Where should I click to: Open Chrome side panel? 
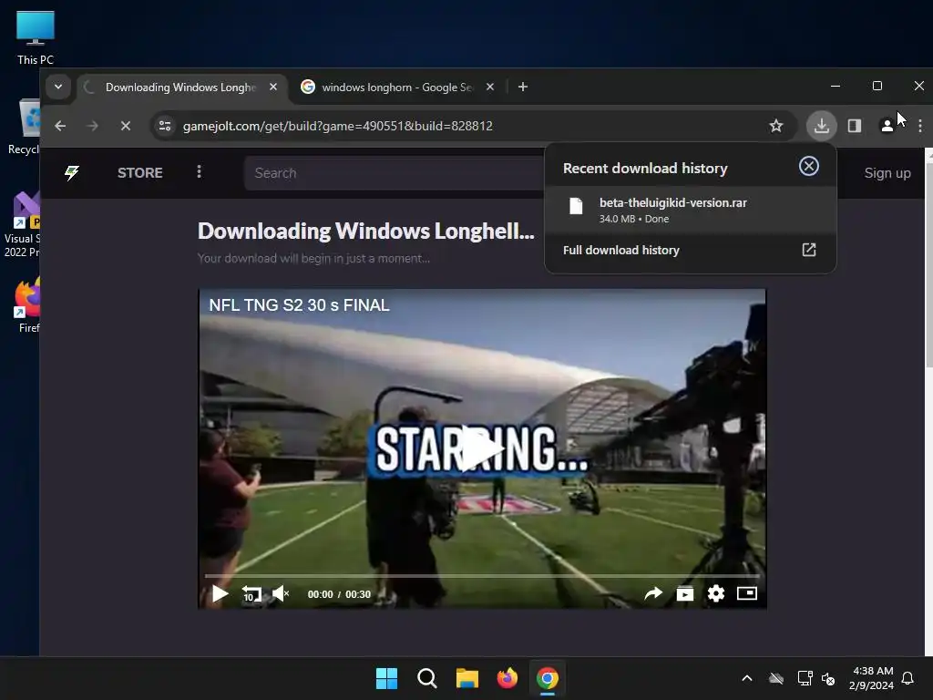[x=854, y=126]
